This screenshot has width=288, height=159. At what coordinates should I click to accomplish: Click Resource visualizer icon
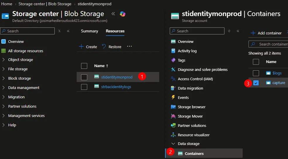click(173, 135)
